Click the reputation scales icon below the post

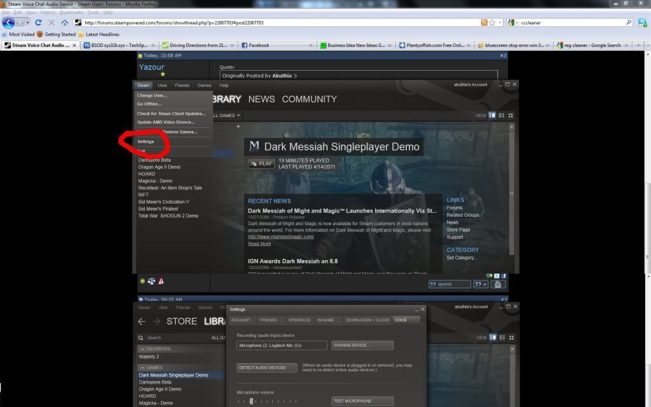[x=151, y=281]
